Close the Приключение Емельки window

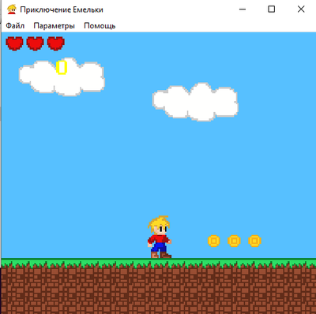(301, 9)
